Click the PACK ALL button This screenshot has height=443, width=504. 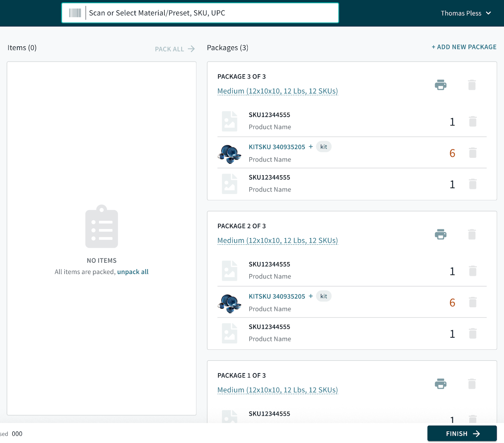click(x=175, y=49)
